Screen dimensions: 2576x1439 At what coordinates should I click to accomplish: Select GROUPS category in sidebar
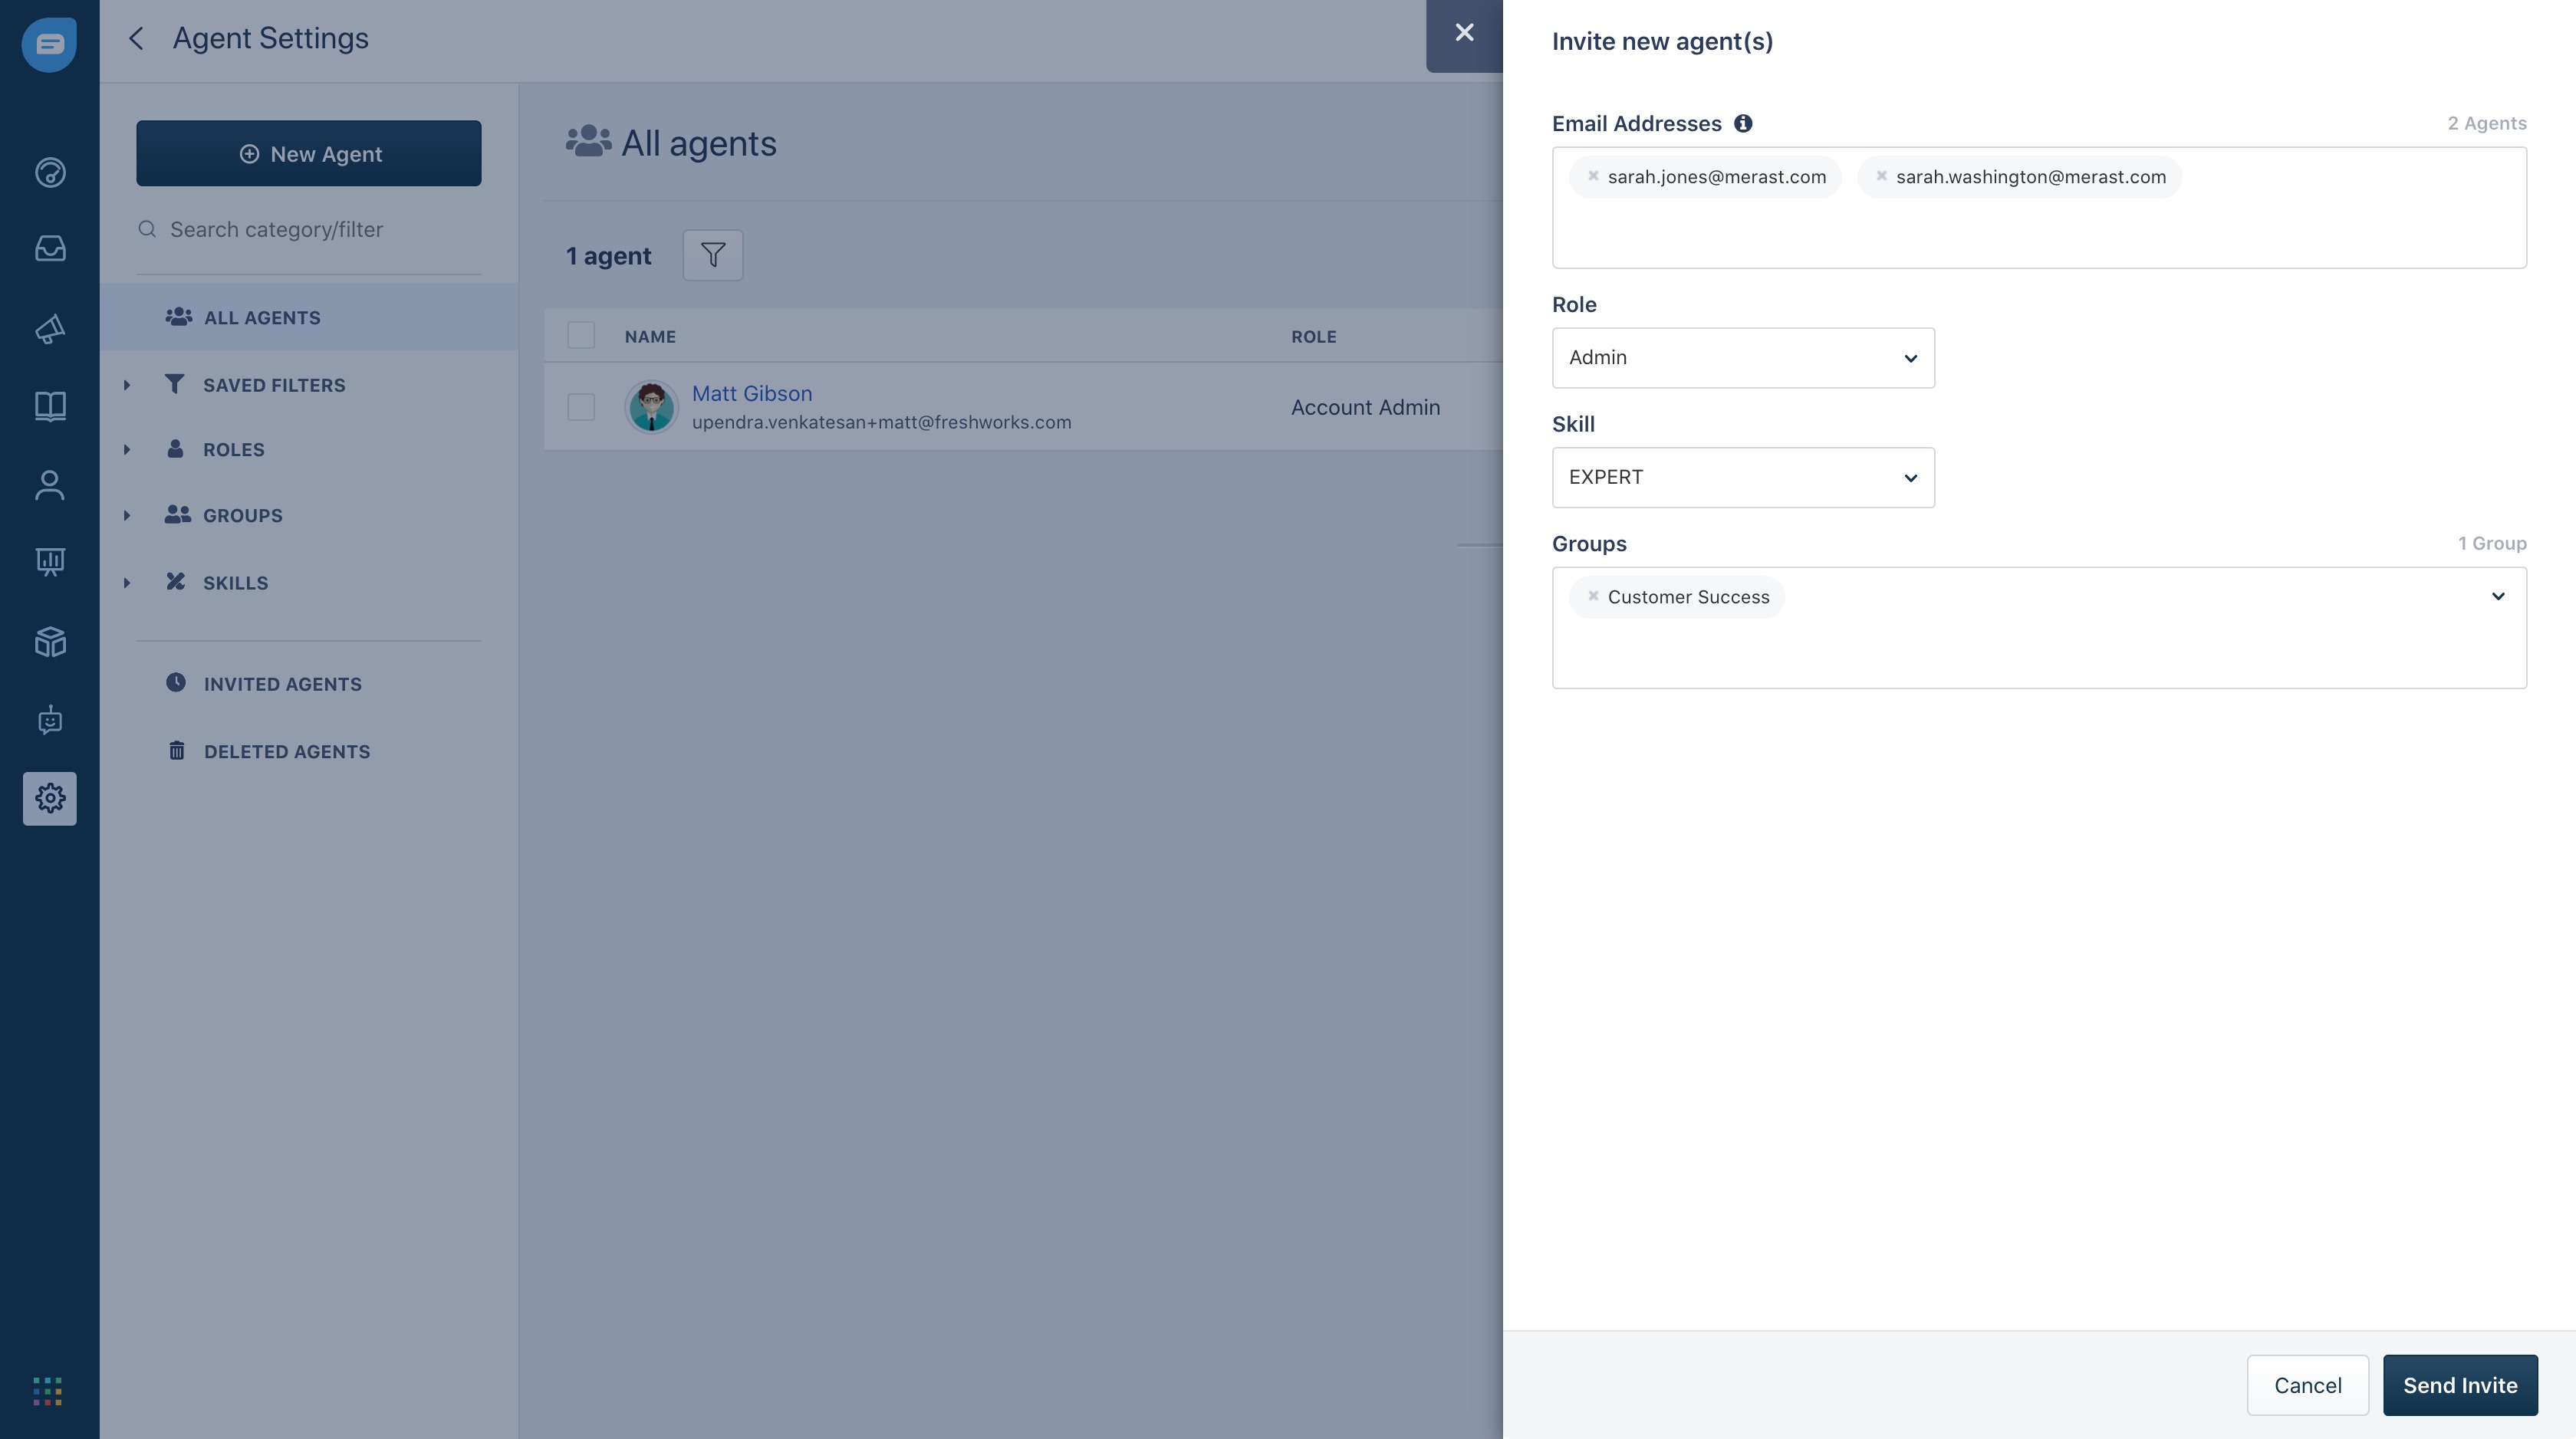(x=243, y=515)
